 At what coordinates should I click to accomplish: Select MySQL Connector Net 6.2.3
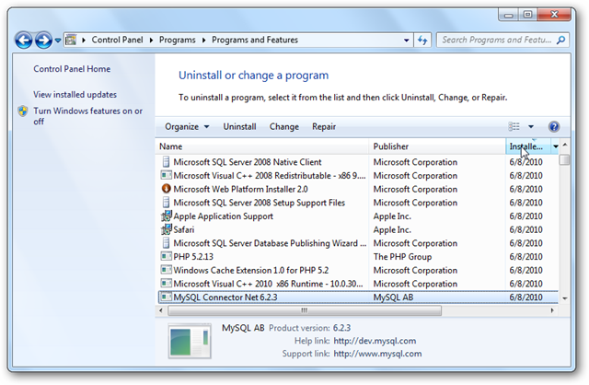pos(357,297)
